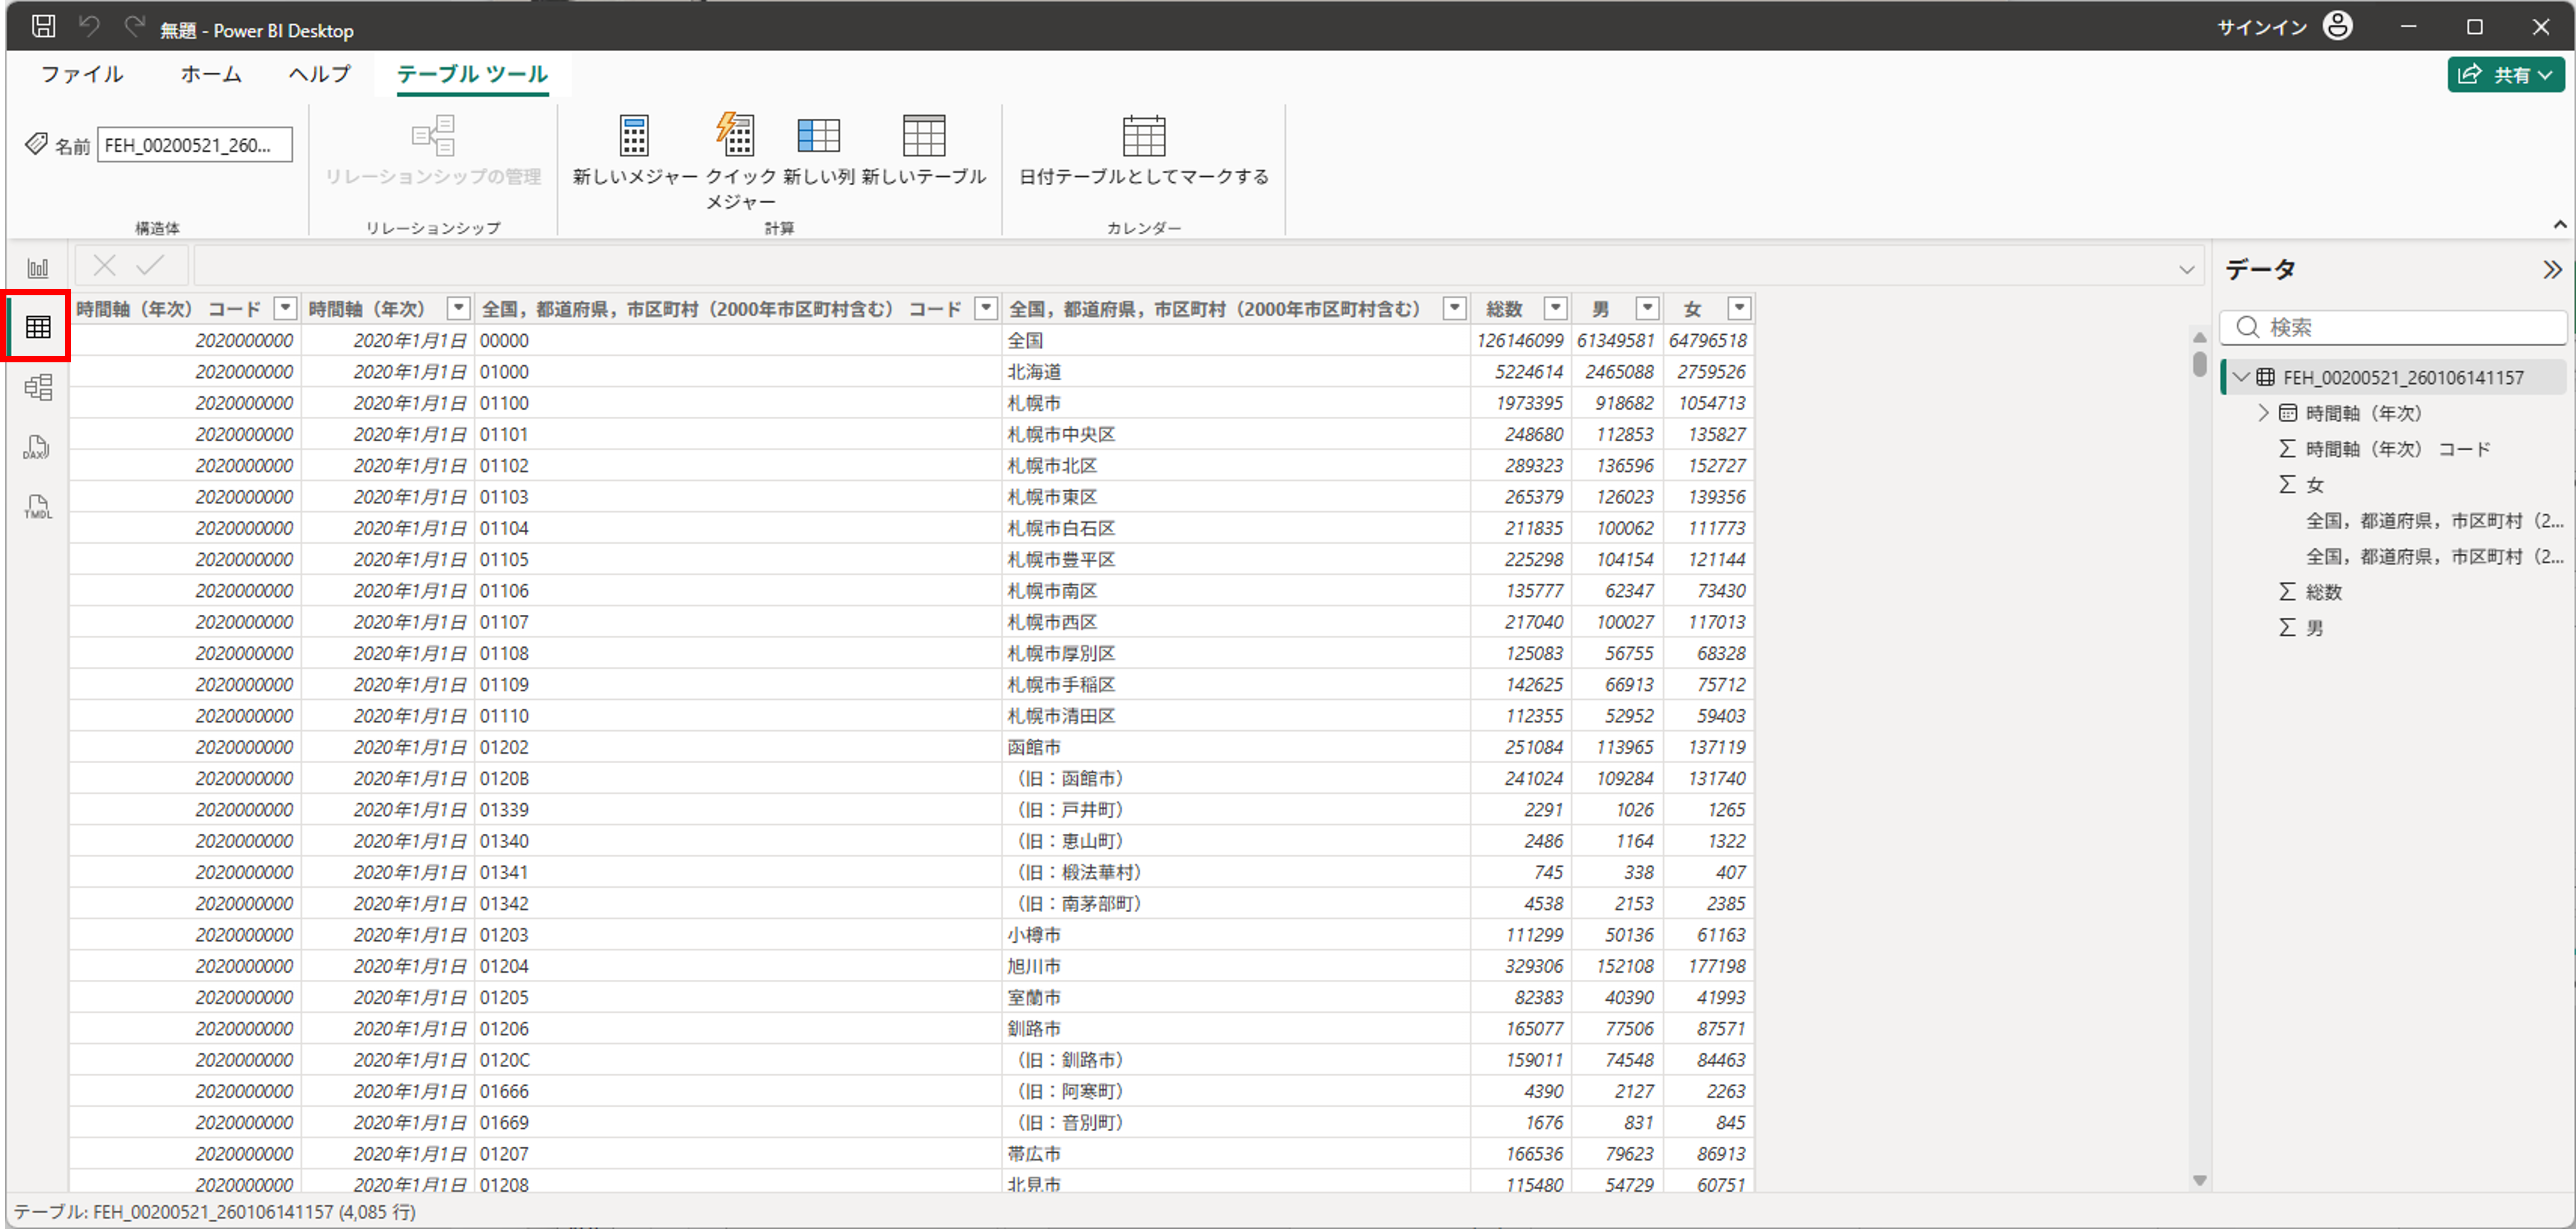Click サインイン to sign in
Image resolution: width=2576 pixels, height=1229 pixels.
[x=2262, y=28]
